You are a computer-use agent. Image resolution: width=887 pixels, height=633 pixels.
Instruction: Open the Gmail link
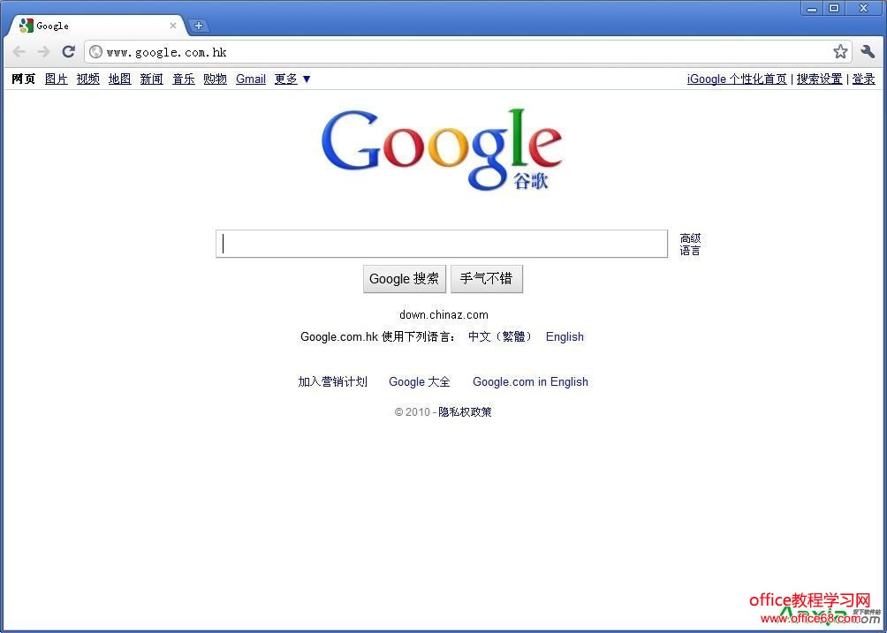point(251,79)
